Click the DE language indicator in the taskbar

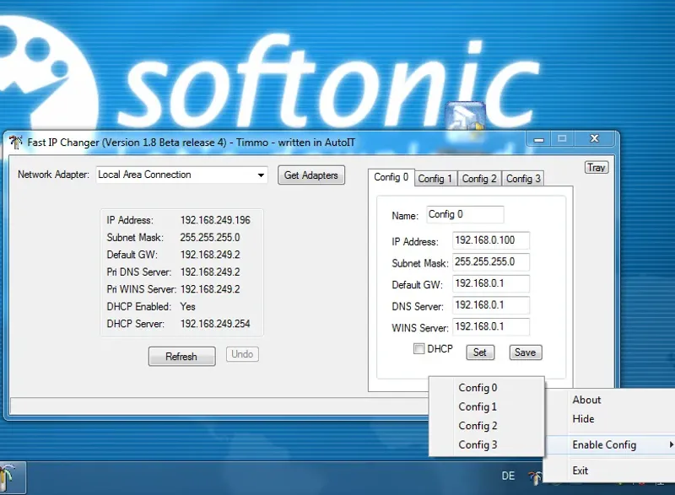(x=508, y=476)
